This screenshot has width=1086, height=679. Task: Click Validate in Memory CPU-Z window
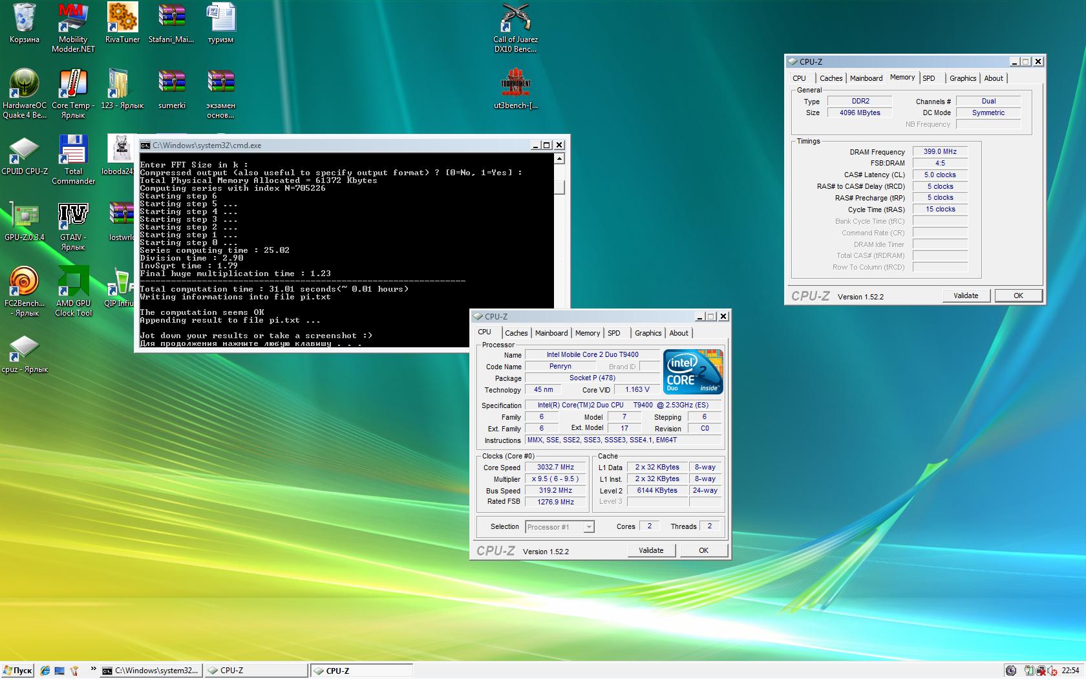pyautogui.click(x=966, y=296)
